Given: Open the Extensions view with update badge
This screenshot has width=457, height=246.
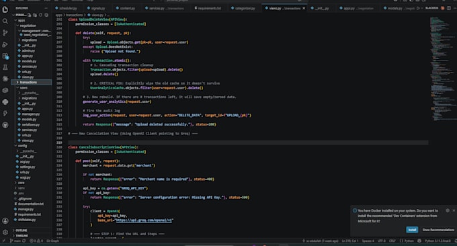Looking at the screenshot, I should 5,56.
